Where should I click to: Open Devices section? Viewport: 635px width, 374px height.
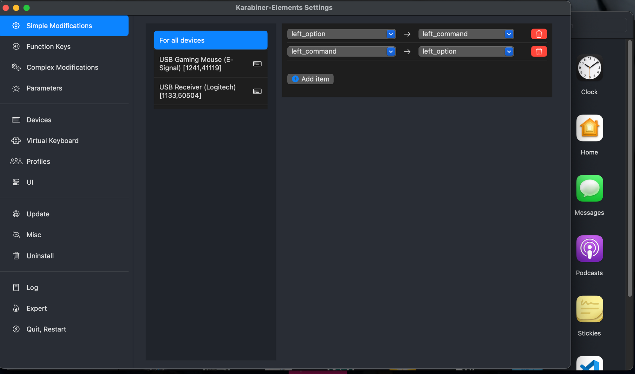[x=64, y=120]
